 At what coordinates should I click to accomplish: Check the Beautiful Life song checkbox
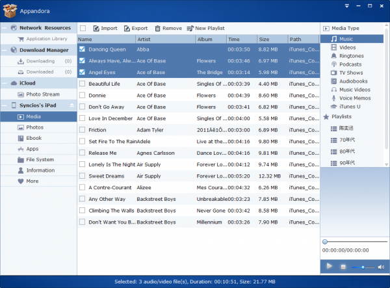(82, 84)
